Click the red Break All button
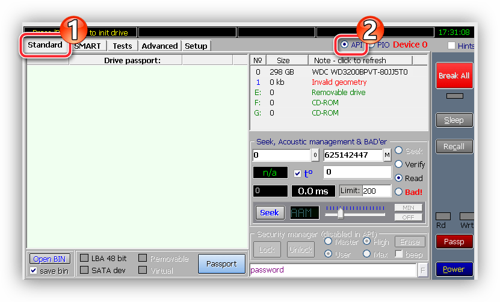500x302 pixels. click(454, 76)
